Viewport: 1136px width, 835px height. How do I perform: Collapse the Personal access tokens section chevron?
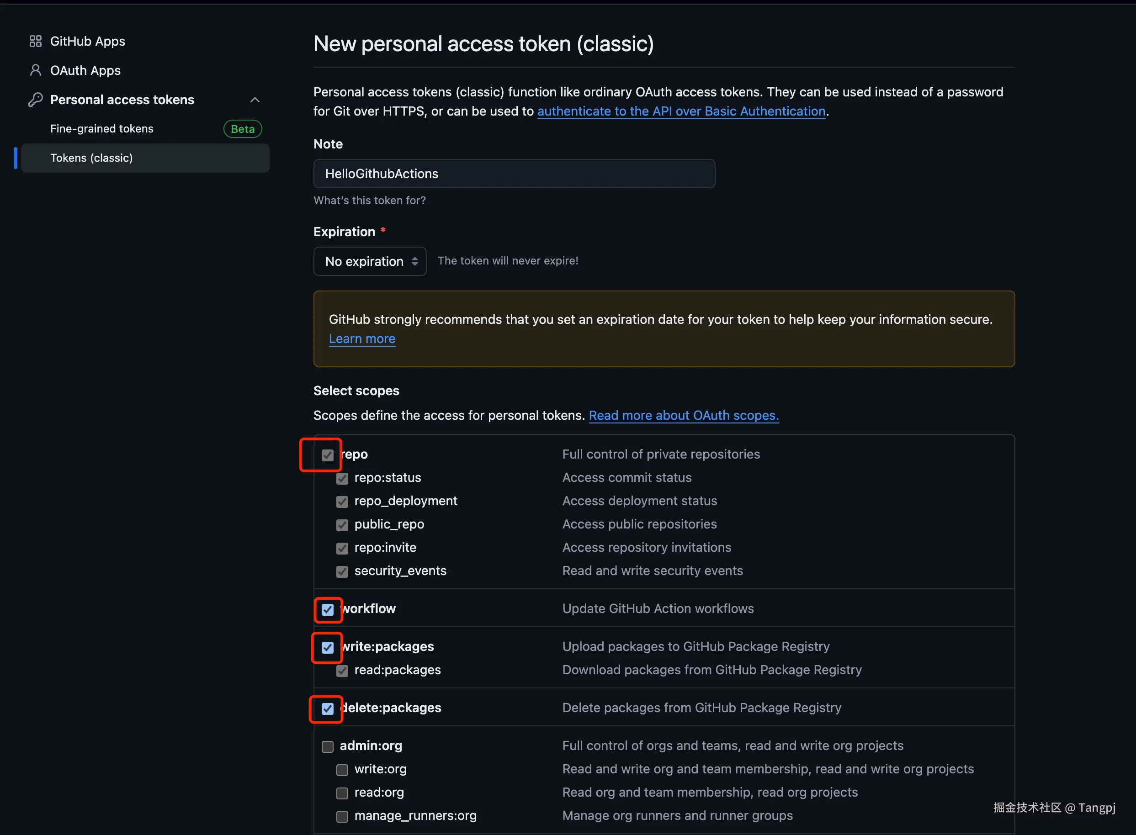[255, 100]
